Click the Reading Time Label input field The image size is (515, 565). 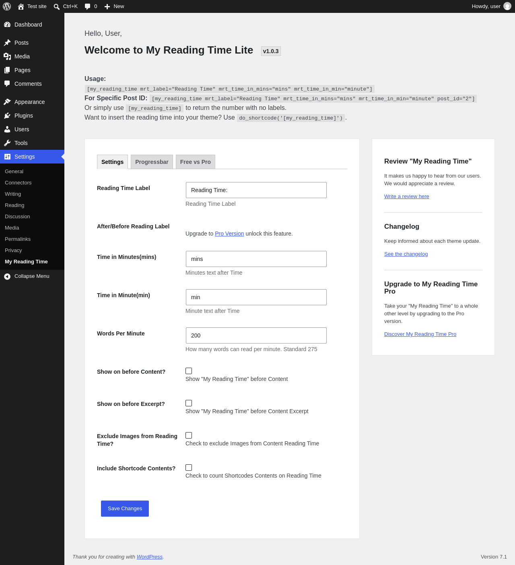(256, 190)
